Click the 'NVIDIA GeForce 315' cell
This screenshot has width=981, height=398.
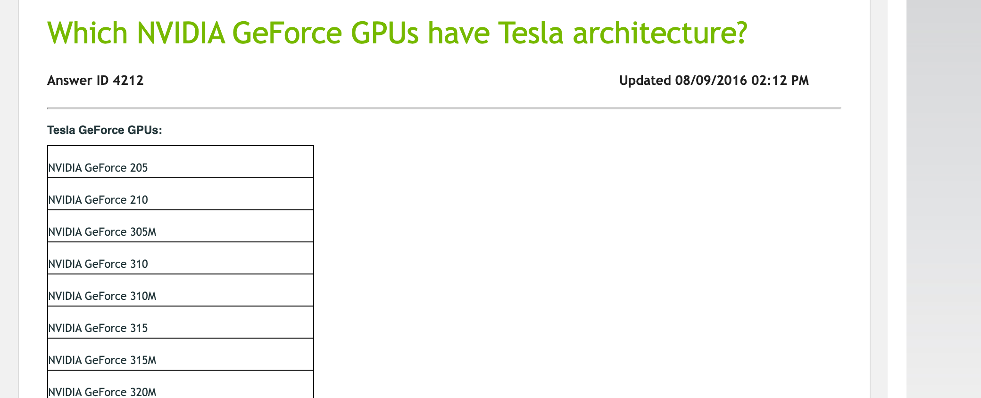tap(181, 323)
